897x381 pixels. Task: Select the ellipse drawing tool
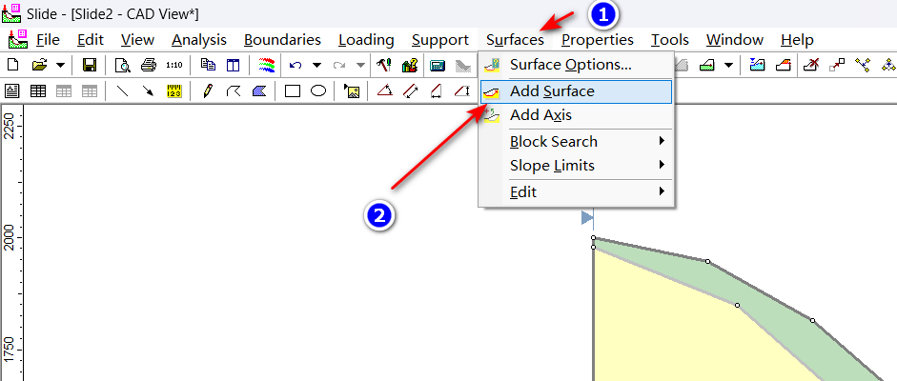pyautogui.click(x=318, y=91)
